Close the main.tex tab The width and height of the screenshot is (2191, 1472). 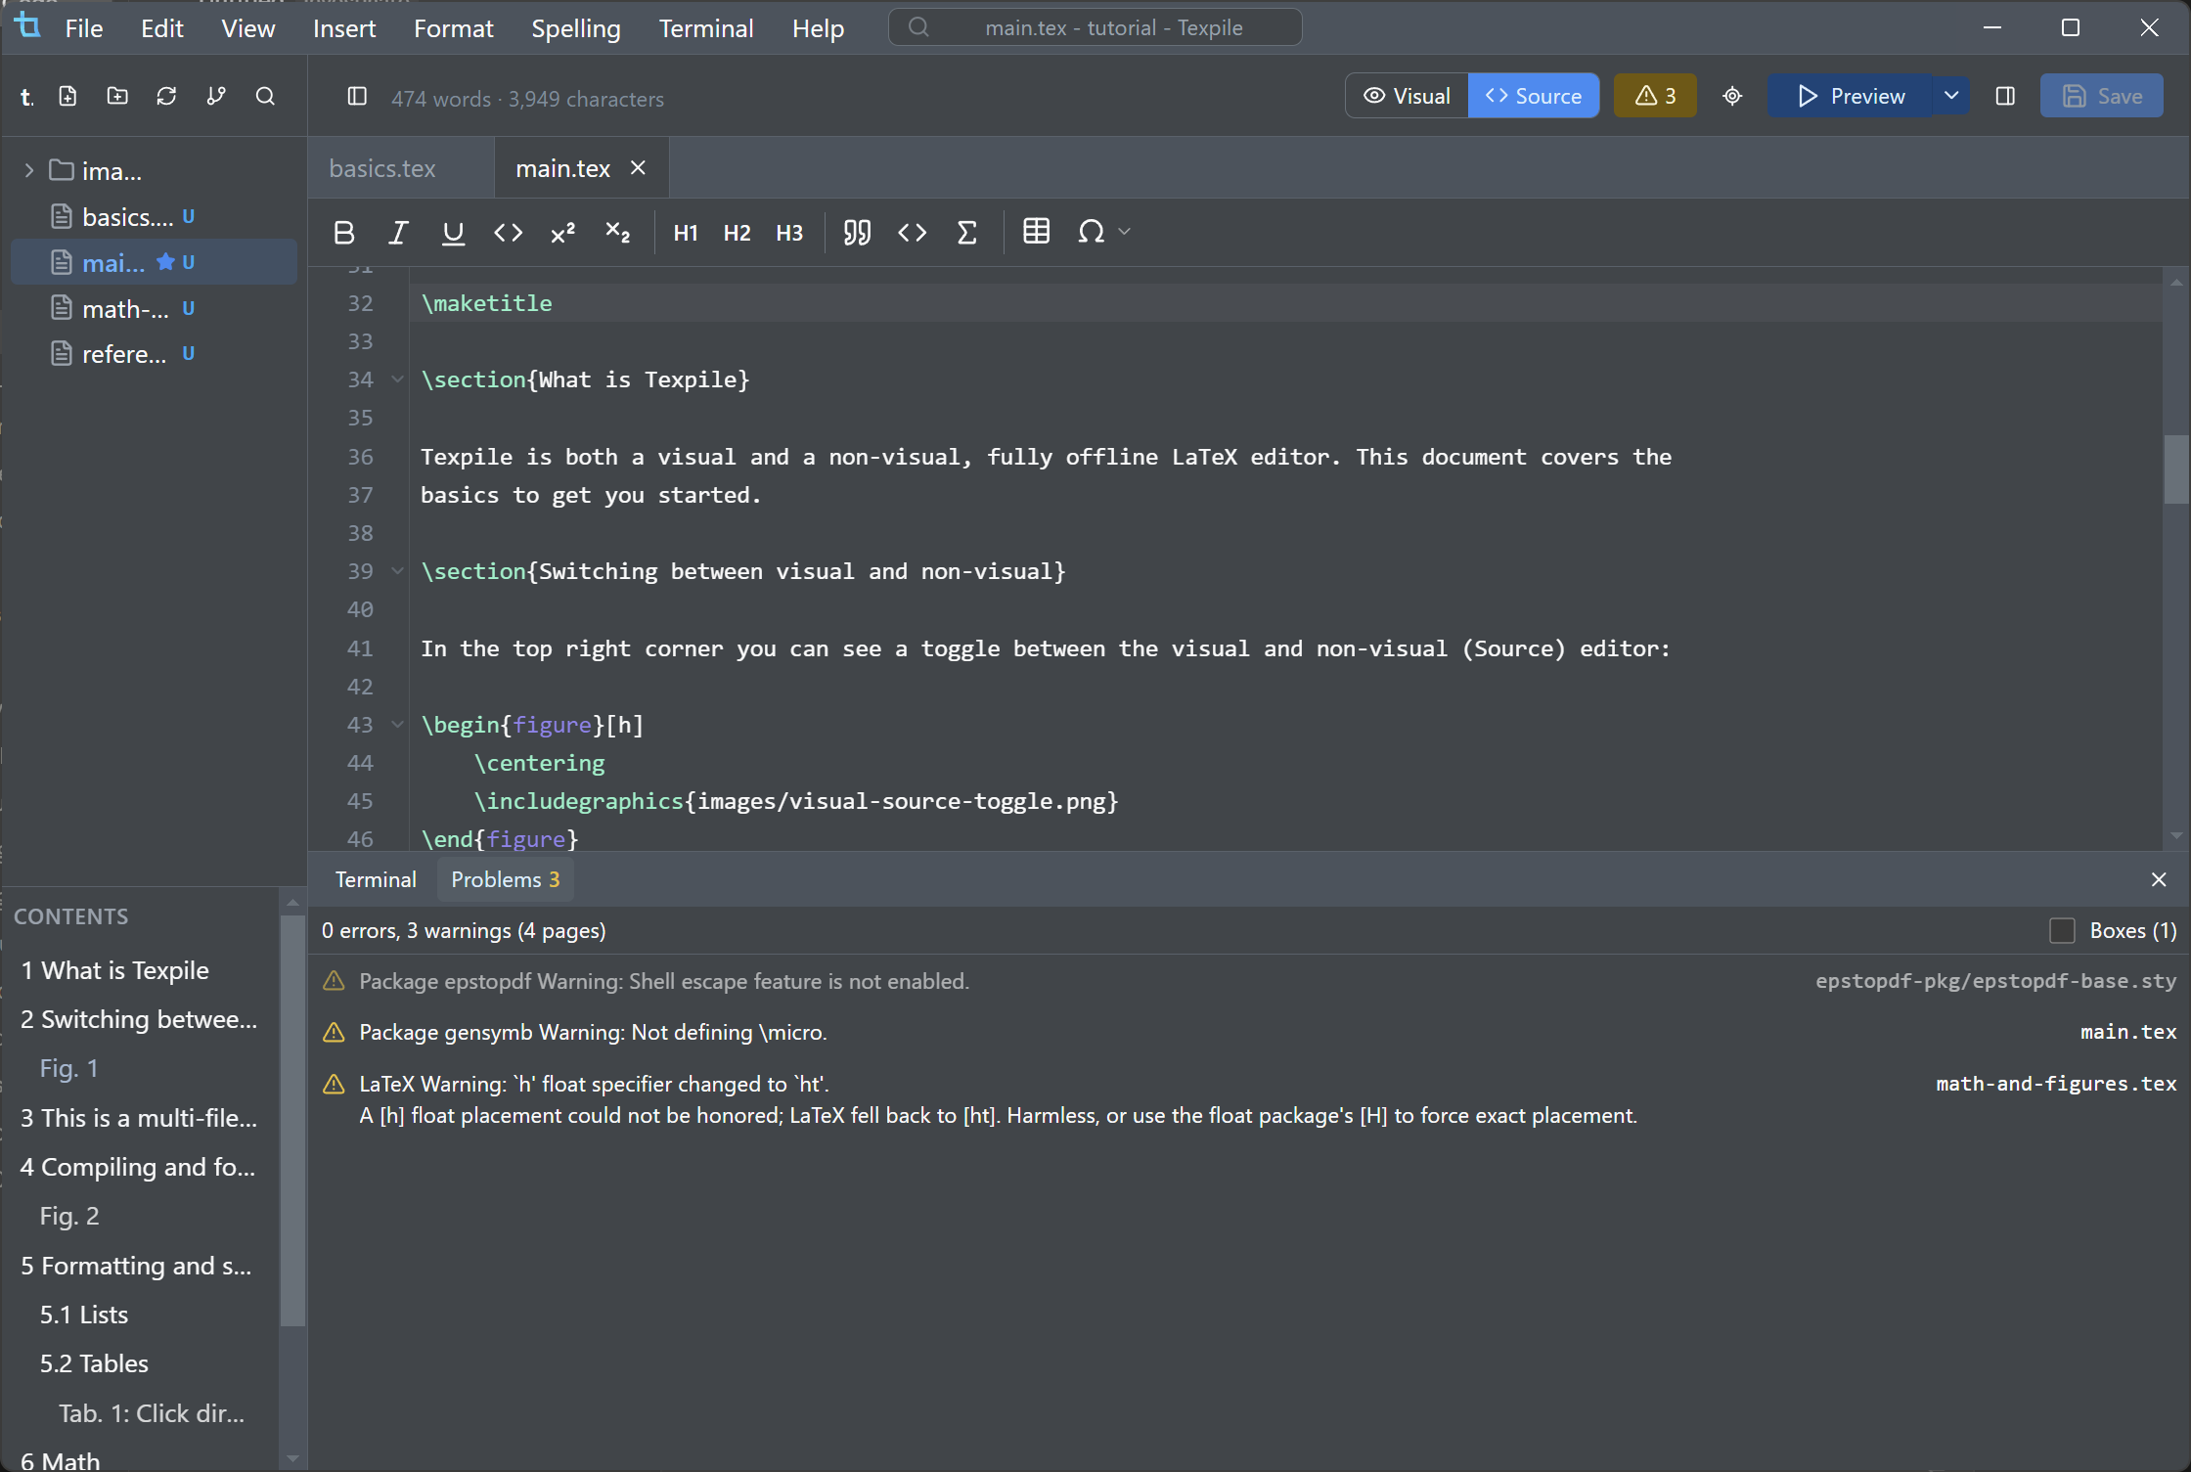click(x=638, y=168)
